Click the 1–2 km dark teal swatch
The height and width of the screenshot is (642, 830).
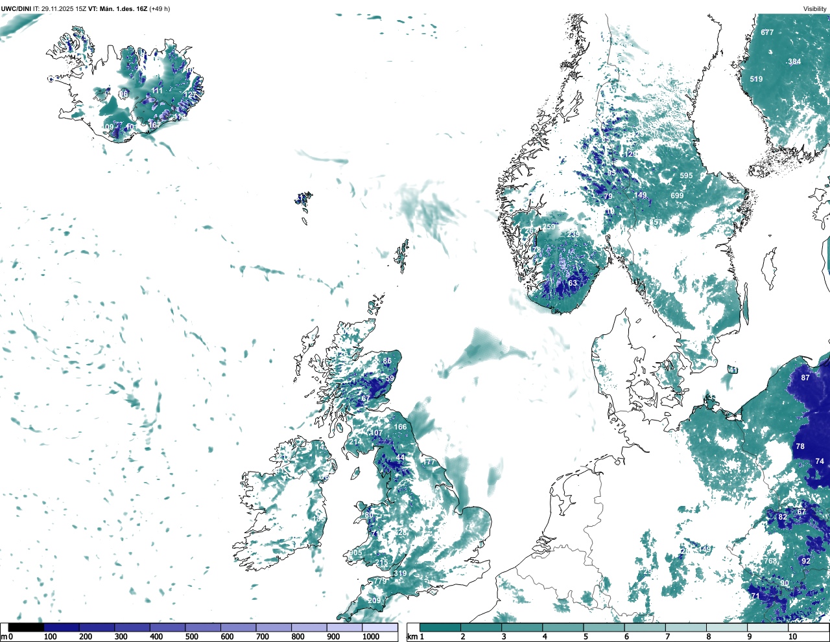click(x=441, y=627)
